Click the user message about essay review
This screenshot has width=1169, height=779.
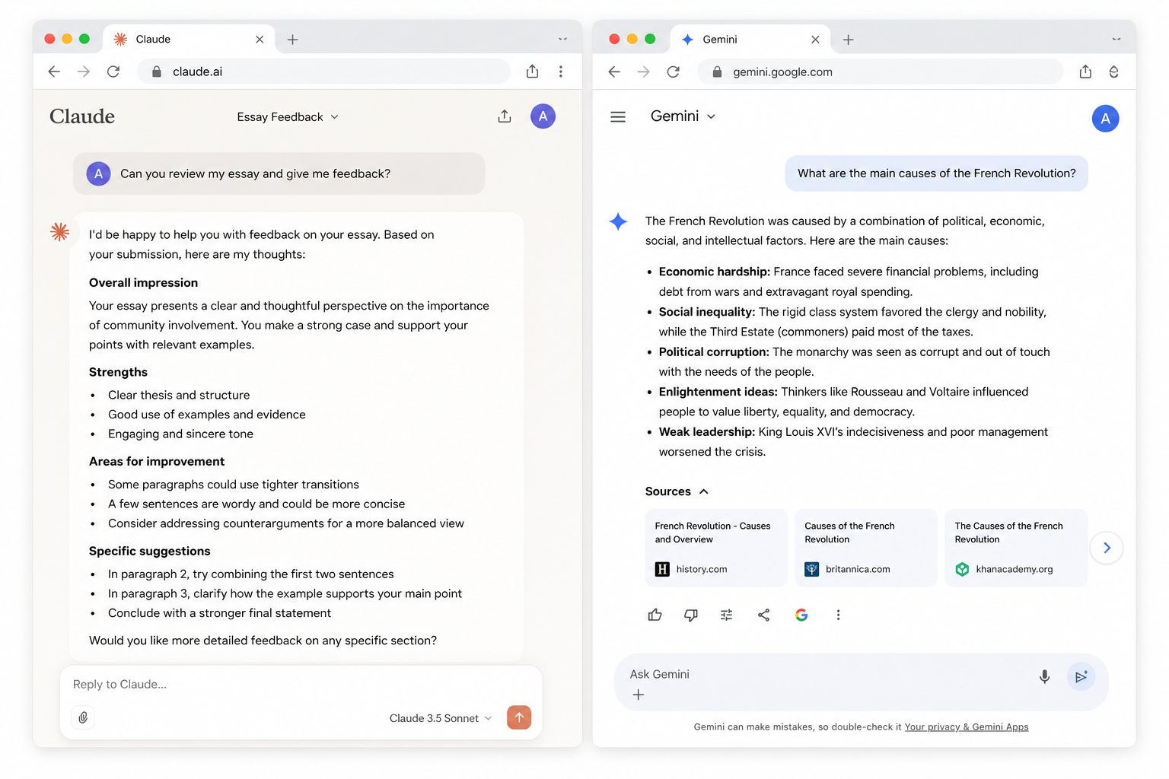pyautogui.click(x=279, y=173)
